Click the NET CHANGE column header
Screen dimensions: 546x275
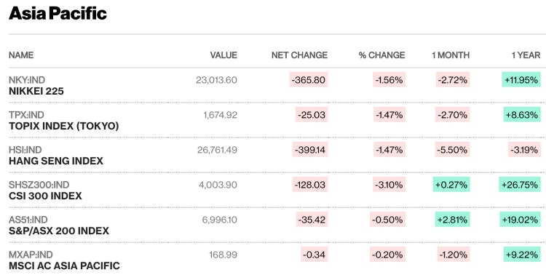point(299,55)
